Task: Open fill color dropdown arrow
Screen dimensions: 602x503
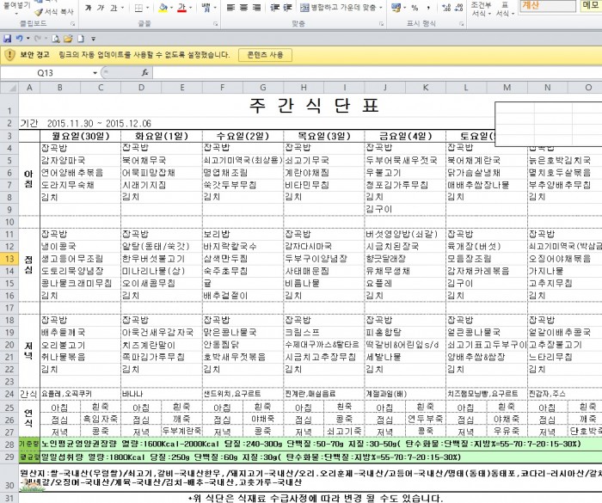Action: coord(172,7)
